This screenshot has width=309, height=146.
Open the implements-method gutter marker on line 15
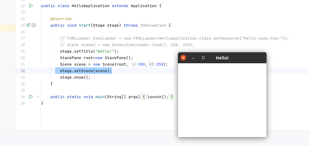(29, 25)
